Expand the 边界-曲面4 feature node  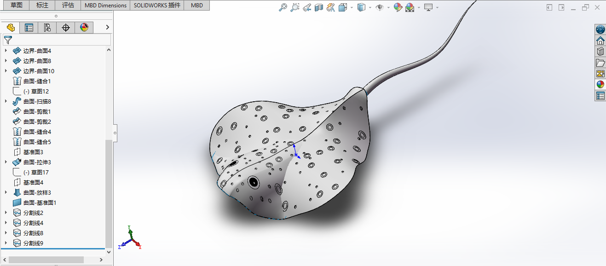point(6,51)
